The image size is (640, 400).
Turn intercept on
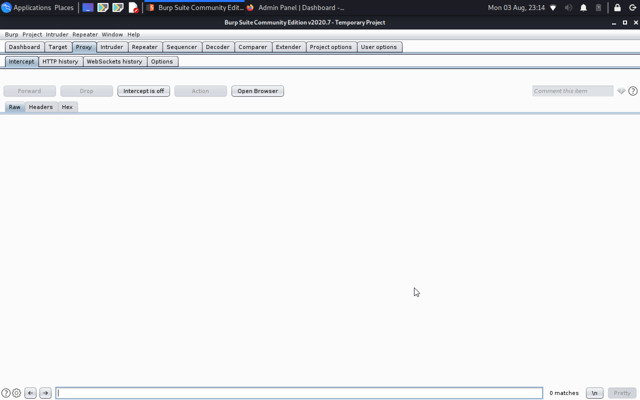pos(143,91)
